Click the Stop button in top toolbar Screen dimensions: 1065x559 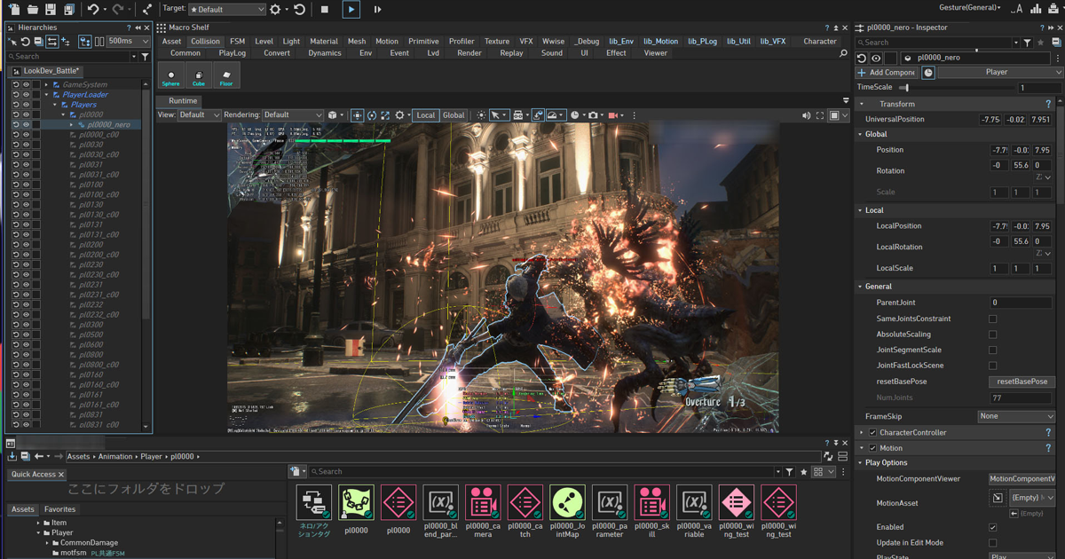[x=325, y=9]
